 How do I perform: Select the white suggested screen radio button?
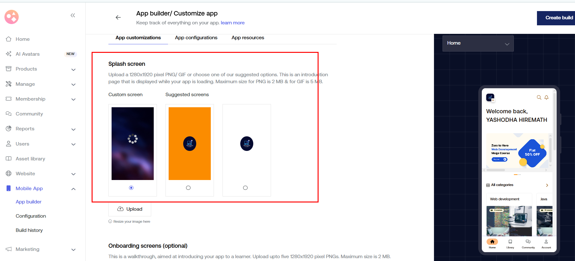pos(245,188)
